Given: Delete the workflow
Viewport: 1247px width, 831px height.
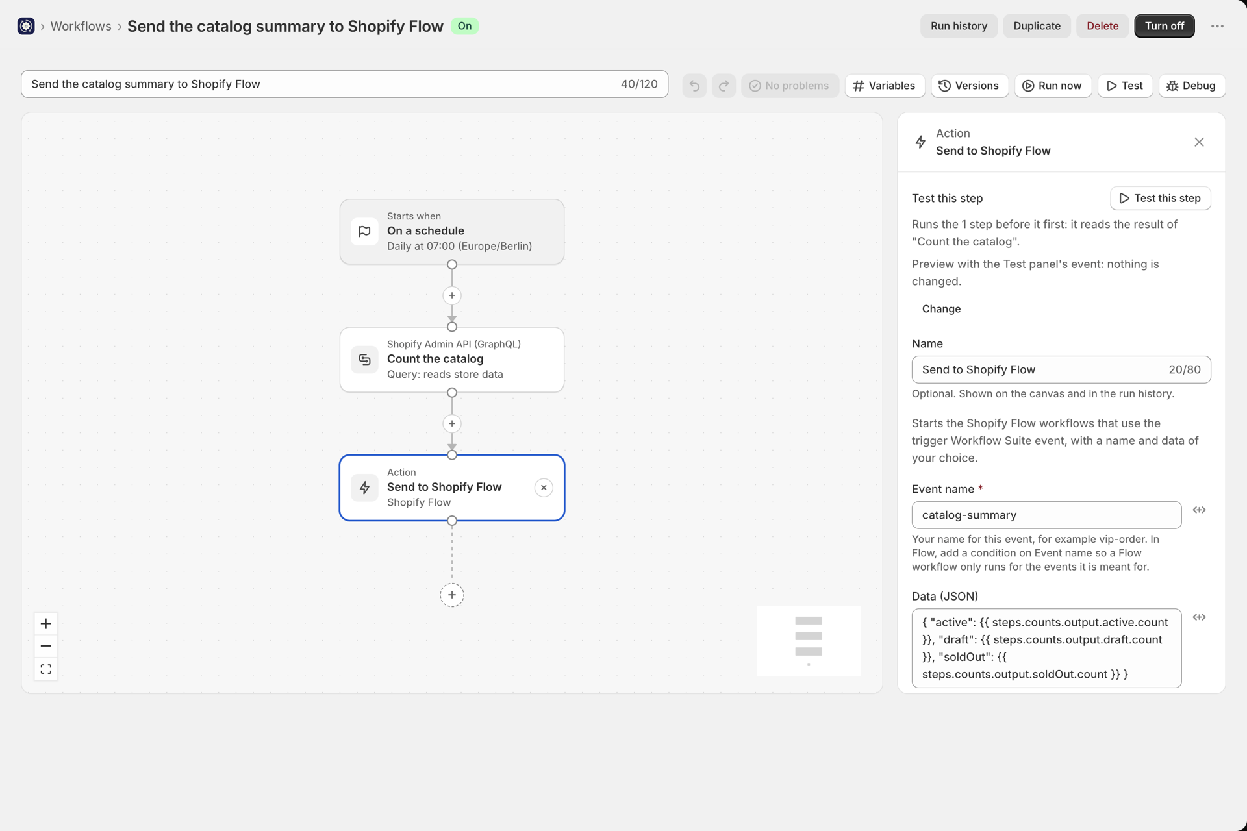Looking at the screenshot, I should [1103, 26].
